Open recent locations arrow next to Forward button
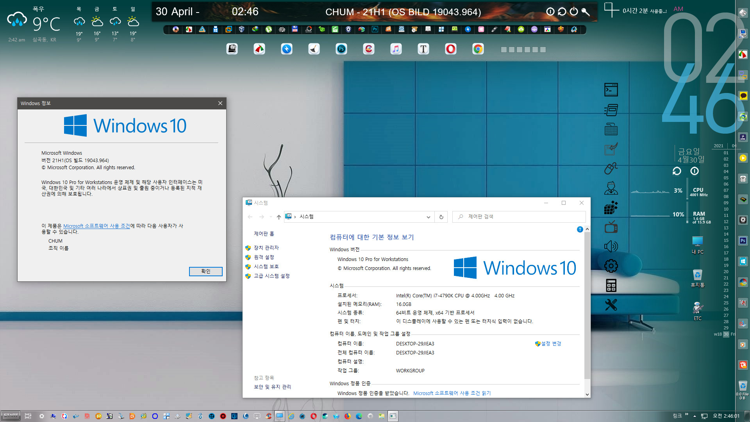750x422 pixels. (x=271, y=217)
